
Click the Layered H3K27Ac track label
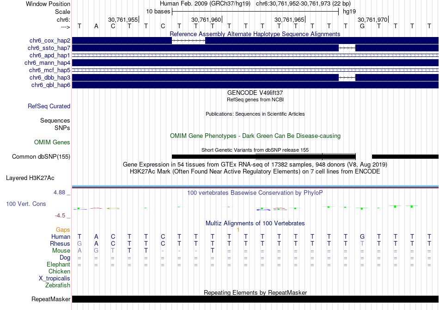click(x=30, y=178)
